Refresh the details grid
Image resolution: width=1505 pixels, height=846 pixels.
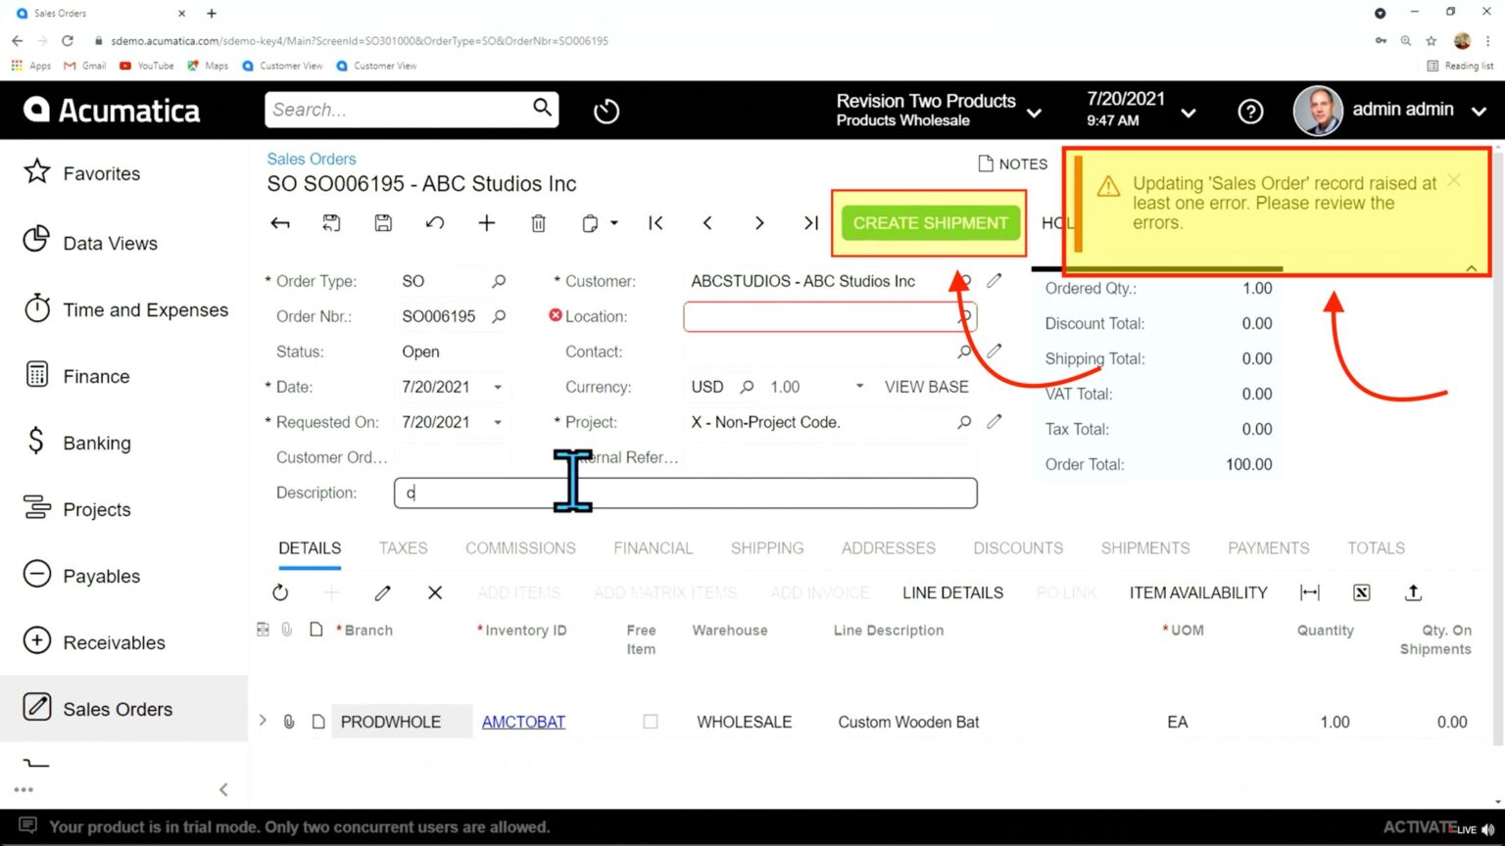[x=280, y=592]
